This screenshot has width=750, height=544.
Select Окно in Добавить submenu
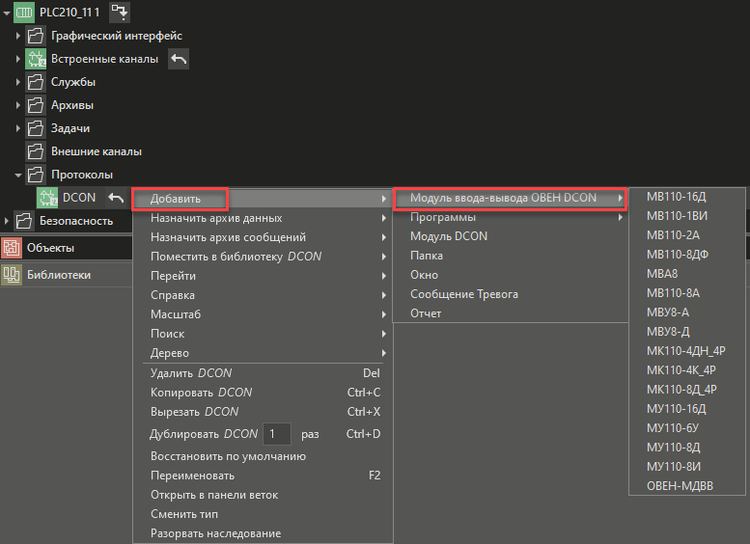(x=511, y=275)
